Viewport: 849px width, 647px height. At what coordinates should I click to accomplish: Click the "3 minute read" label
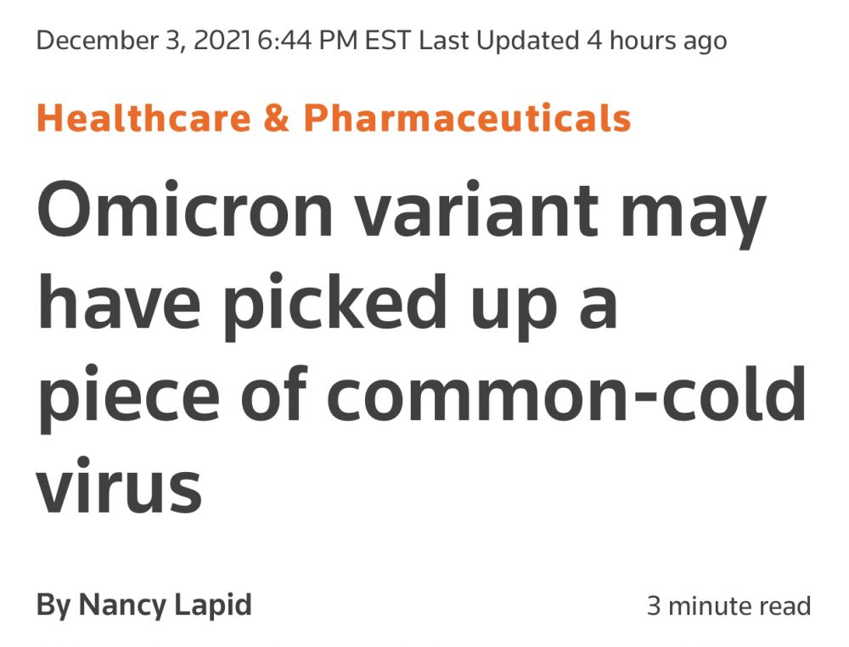[728, 606]
